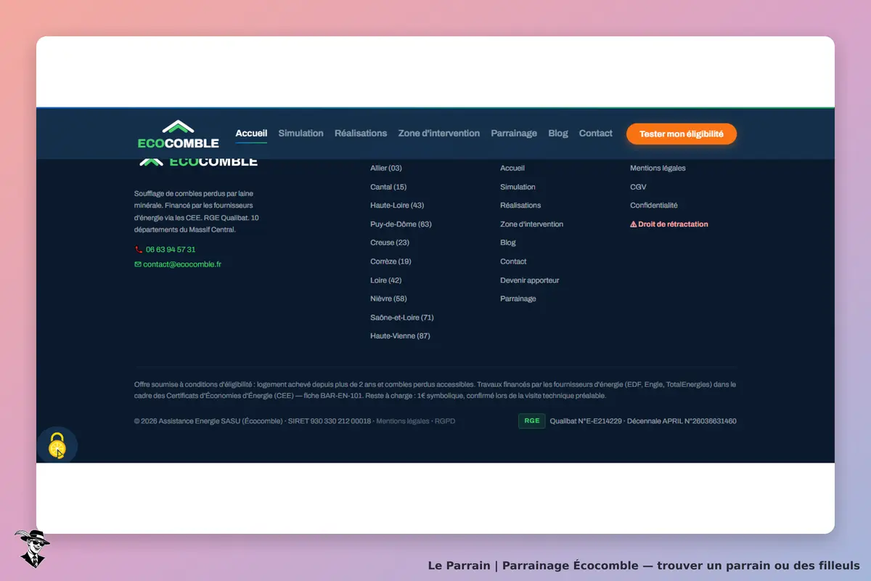Open the Puy-de-Dôme (63) link
871x581 pixels.
pyautogui.click(x=401, y=224)
